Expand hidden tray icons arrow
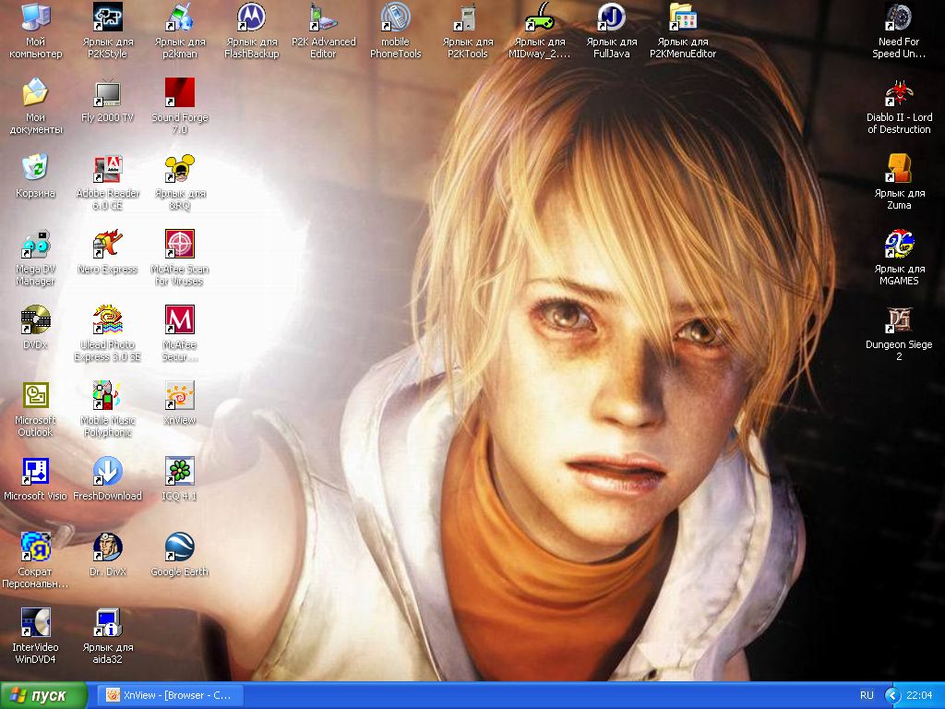 (x=892, y=696)
